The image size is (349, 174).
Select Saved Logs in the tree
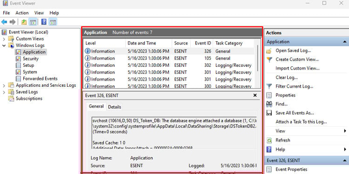[x=27, y=92]
